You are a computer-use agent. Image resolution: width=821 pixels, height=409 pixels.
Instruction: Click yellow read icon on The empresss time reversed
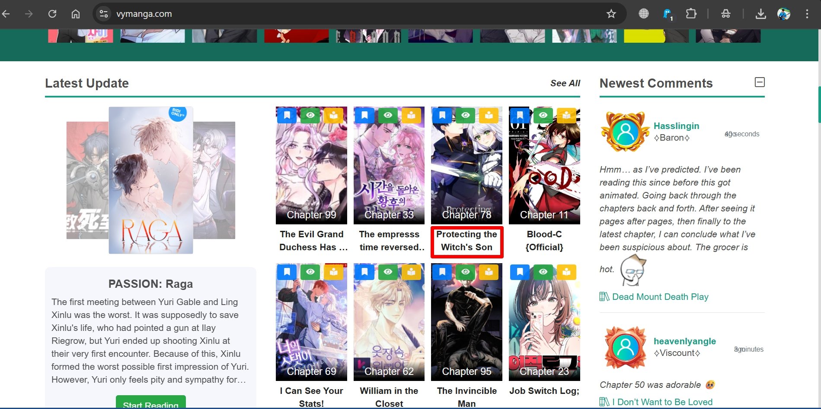(x=411, y=115)
